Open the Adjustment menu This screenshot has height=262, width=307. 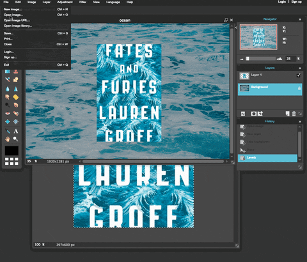pyautogui.click(x=65, y=2)
